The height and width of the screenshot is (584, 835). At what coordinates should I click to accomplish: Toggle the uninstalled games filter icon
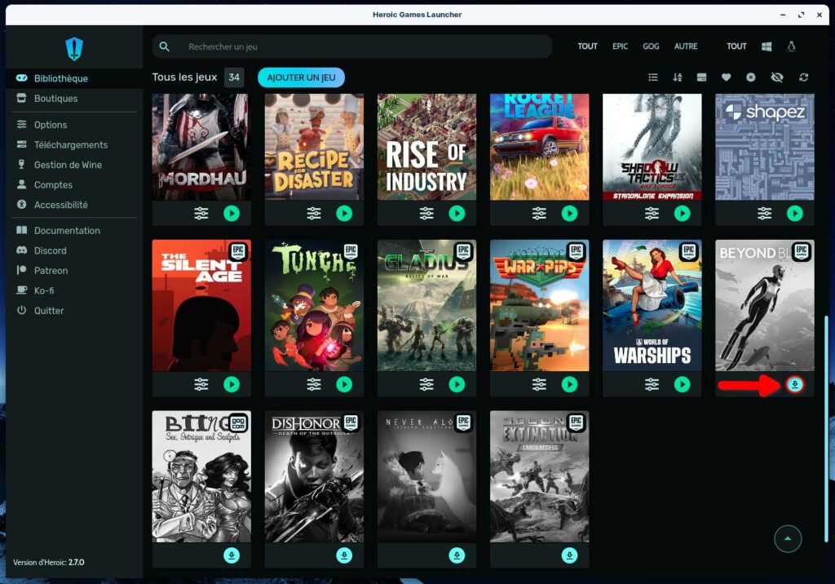coord(751,77)
